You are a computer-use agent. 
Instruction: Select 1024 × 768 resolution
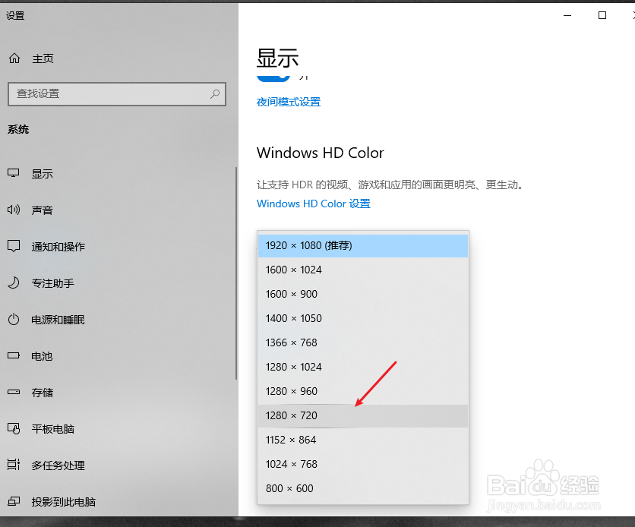coord(363,464)
